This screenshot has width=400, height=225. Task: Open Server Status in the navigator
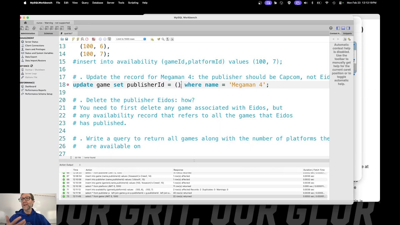point(32,42)
